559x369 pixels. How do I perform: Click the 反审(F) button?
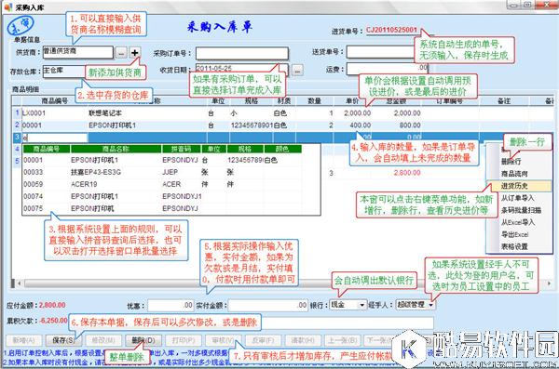pos(263,340)
